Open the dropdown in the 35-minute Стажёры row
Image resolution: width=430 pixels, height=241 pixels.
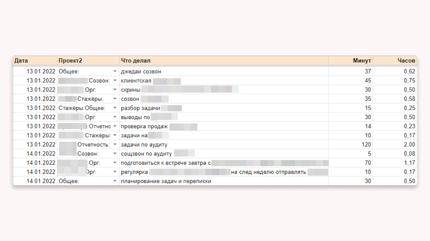[x=115, y=99]
